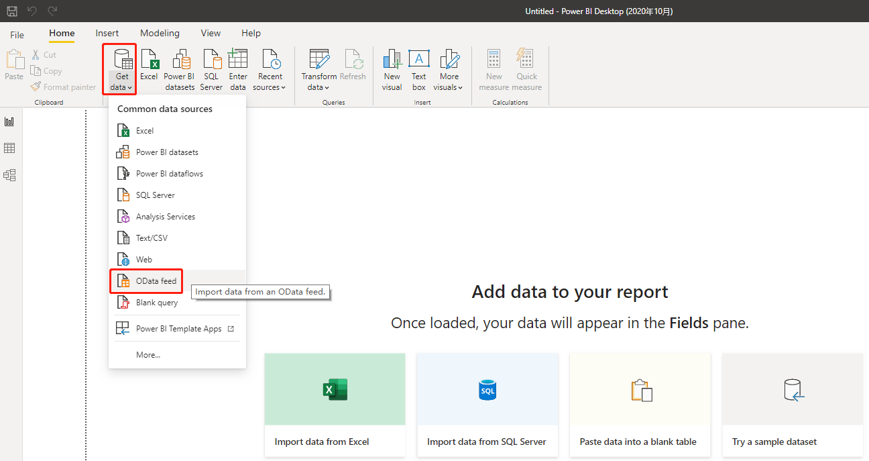
Task: Click the Copy button in Clipboard group
Action: point(46,71)
